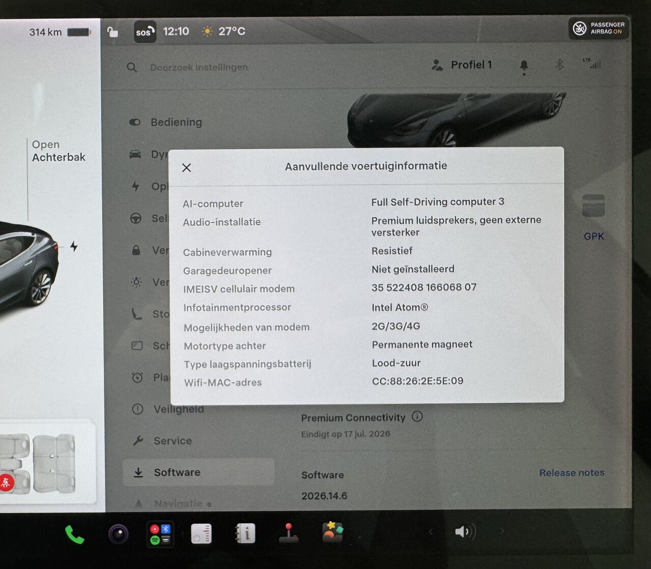Viewport: 651px width, 569px height.
Task: Open the Arcade joystick icon
Action: click(x=289, y=533)
